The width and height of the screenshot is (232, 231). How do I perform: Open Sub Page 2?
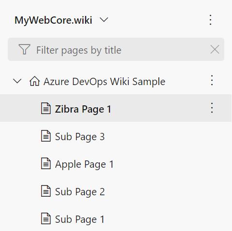tap(80, 192)
